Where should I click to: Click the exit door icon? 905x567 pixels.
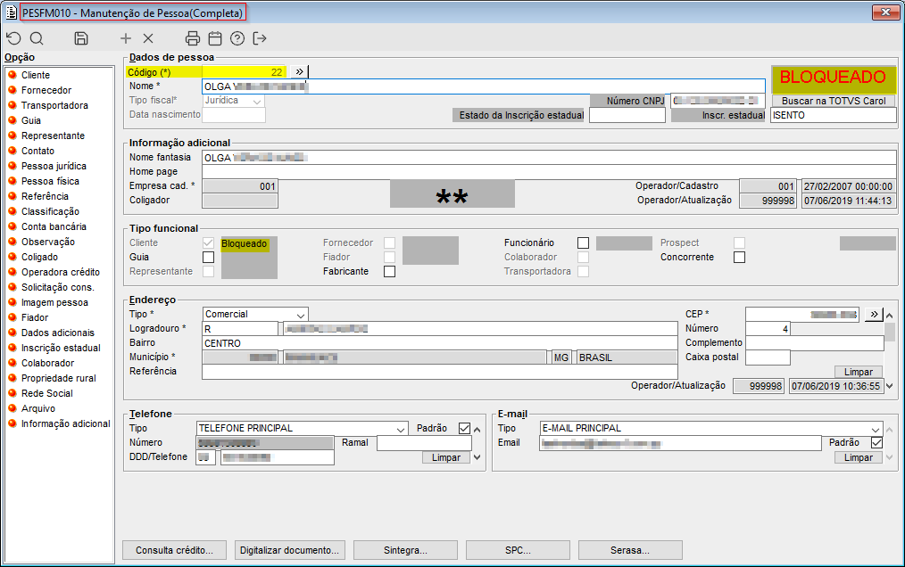260,38
